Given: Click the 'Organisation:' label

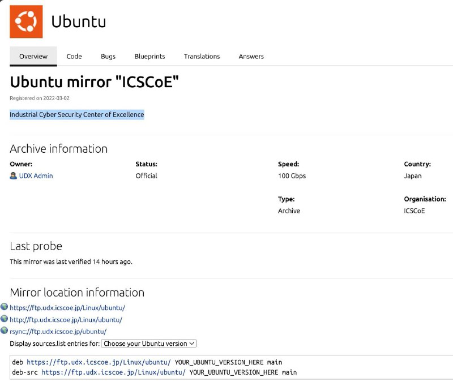Looking at the screenshot, I should (x=425, y=199).
